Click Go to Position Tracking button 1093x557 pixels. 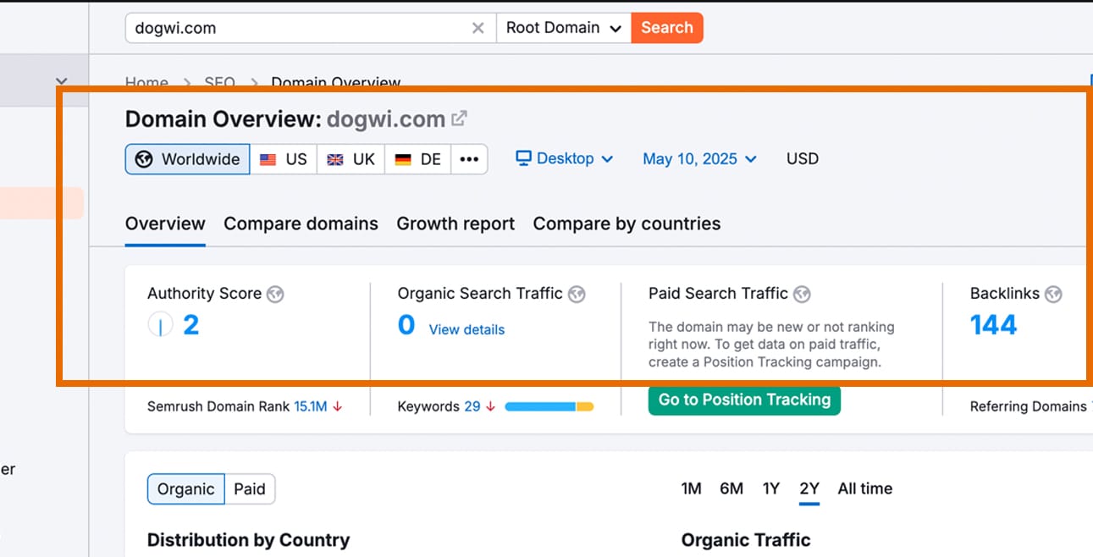(x=744, y=400)
